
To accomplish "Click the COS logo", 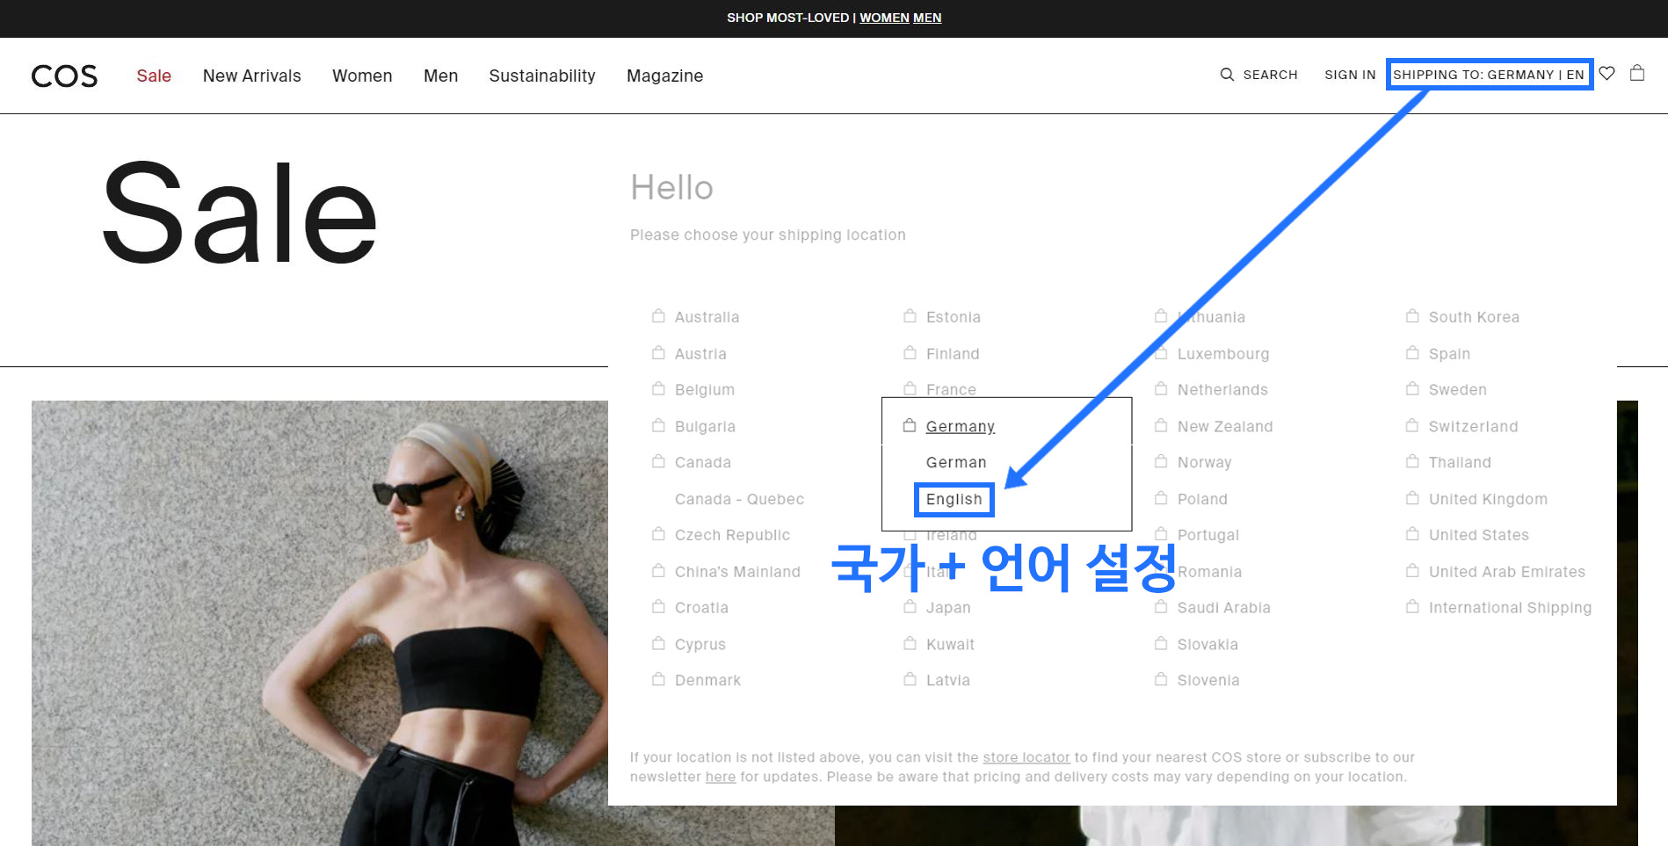I will [64, 76].
